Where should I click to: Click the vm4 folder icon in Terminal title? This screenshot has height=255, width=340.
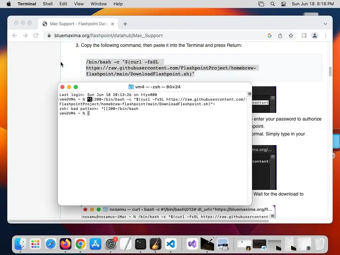click(131, 87)
